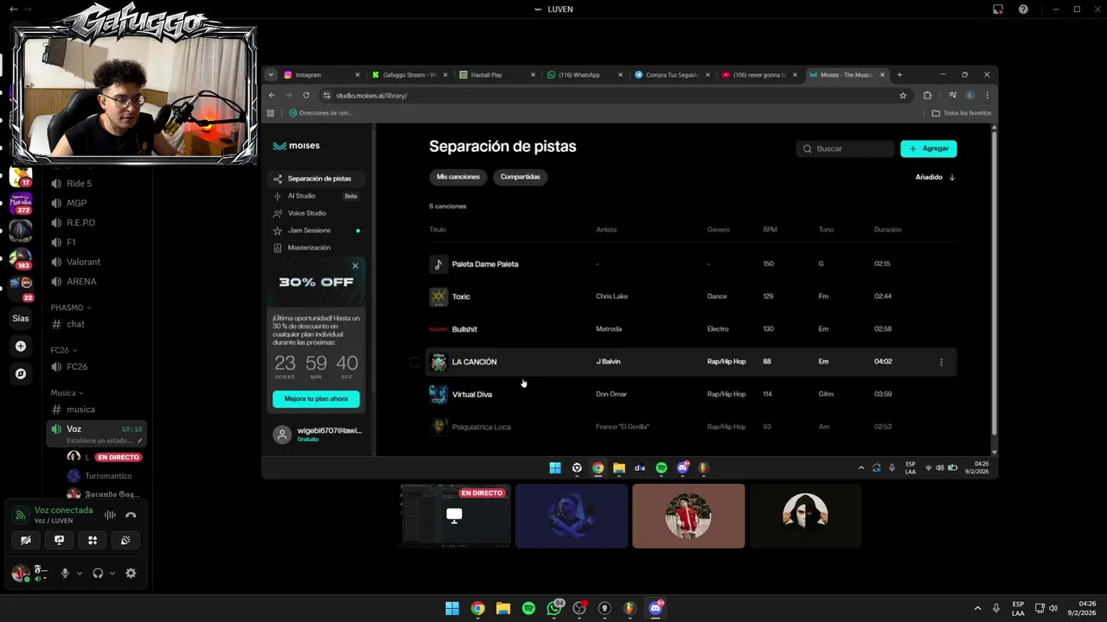Open Discord help question mark icon
This screenshot has width=1107, height=622.
click(x=1023, y=10)
